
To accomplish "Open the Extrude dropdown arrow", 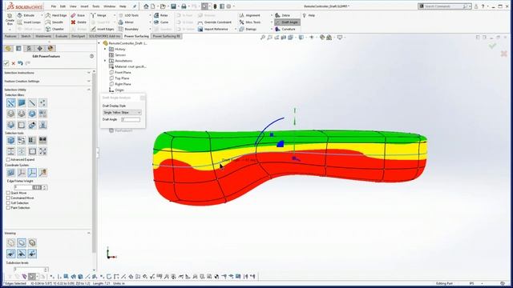I will point(42,15).
